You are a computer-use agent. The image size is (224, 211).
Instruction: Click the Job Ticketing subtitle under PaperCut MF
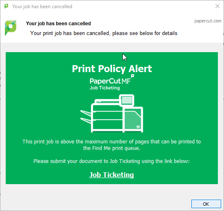[105, 88]
